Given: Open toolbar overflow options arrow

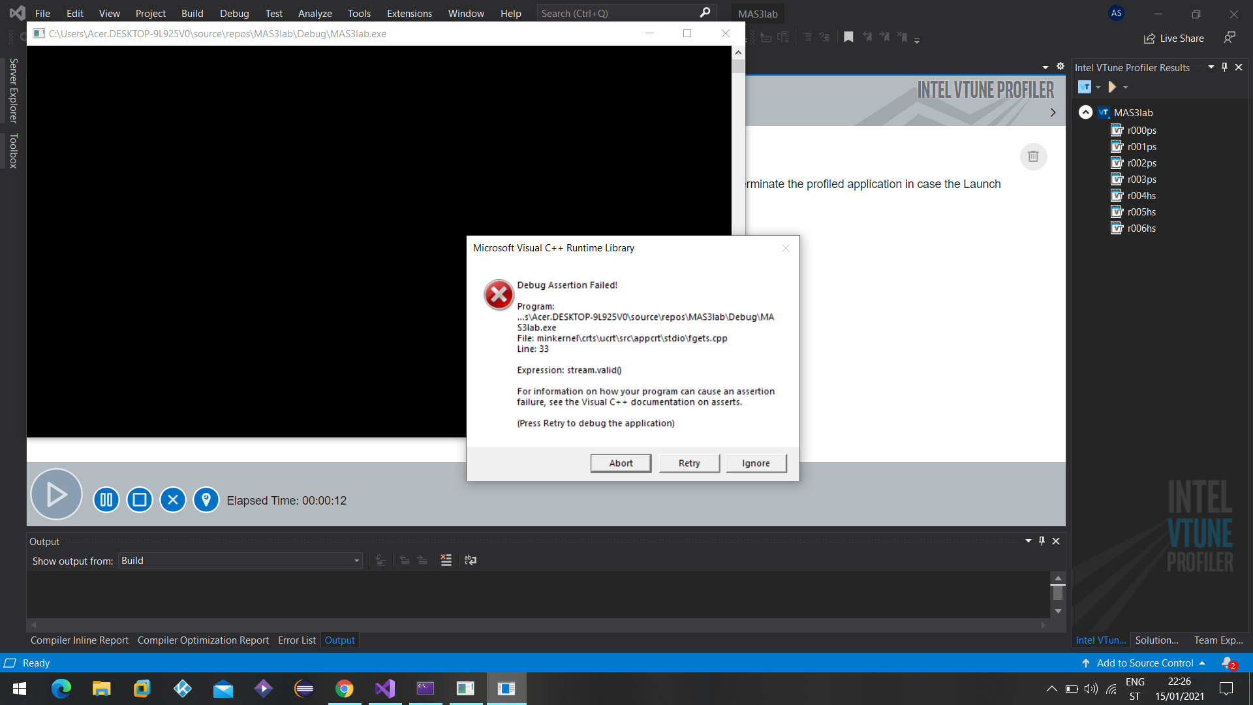Looking at the screenshot, I should pyautogui.click(x=917, y=40).
